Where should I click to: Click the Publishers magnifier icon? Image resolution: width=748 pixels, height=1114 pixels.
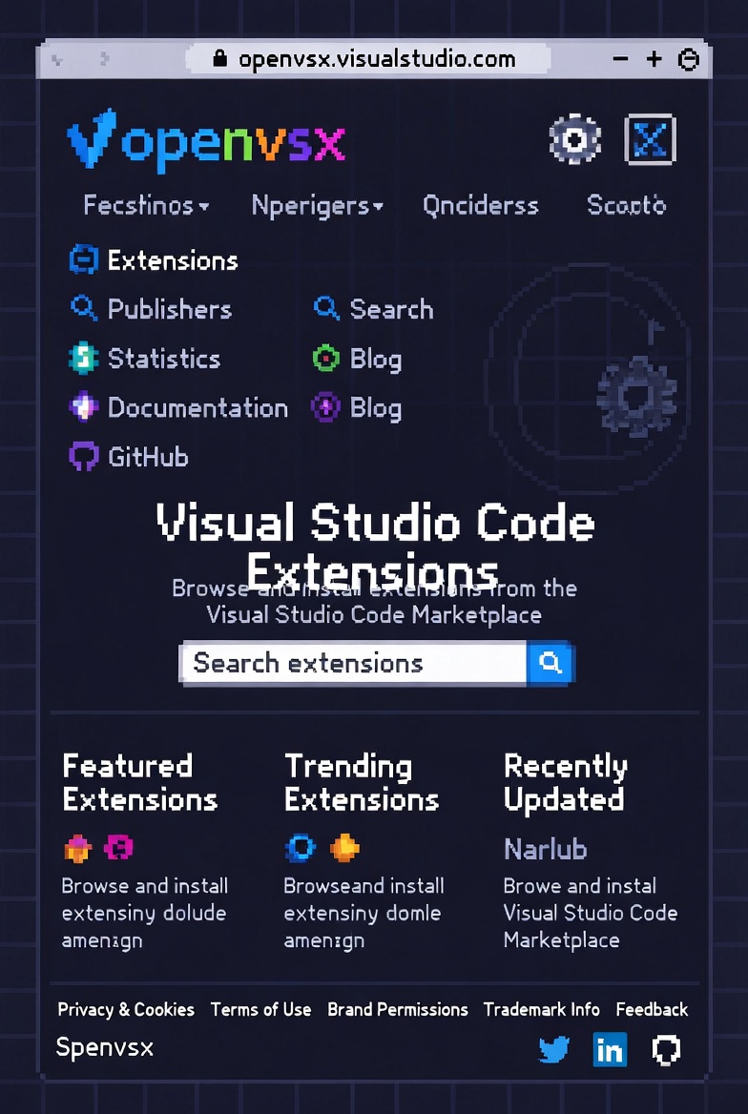(x=83, y=309)
